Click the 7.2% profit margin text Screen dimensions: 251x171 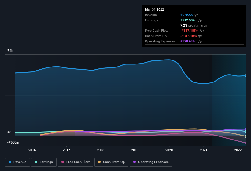194,25
